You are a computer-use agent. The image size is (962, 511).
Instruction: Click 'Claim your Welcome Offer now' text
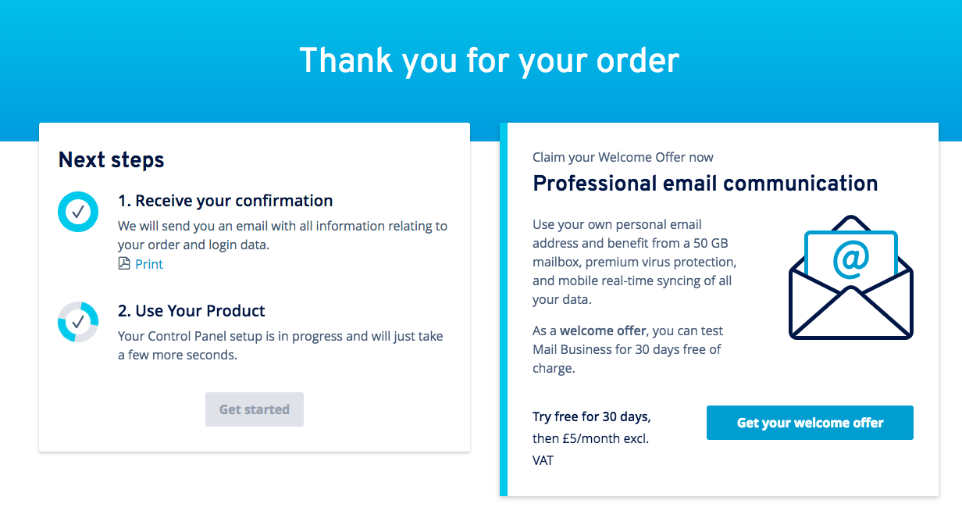tap(623, 157)
